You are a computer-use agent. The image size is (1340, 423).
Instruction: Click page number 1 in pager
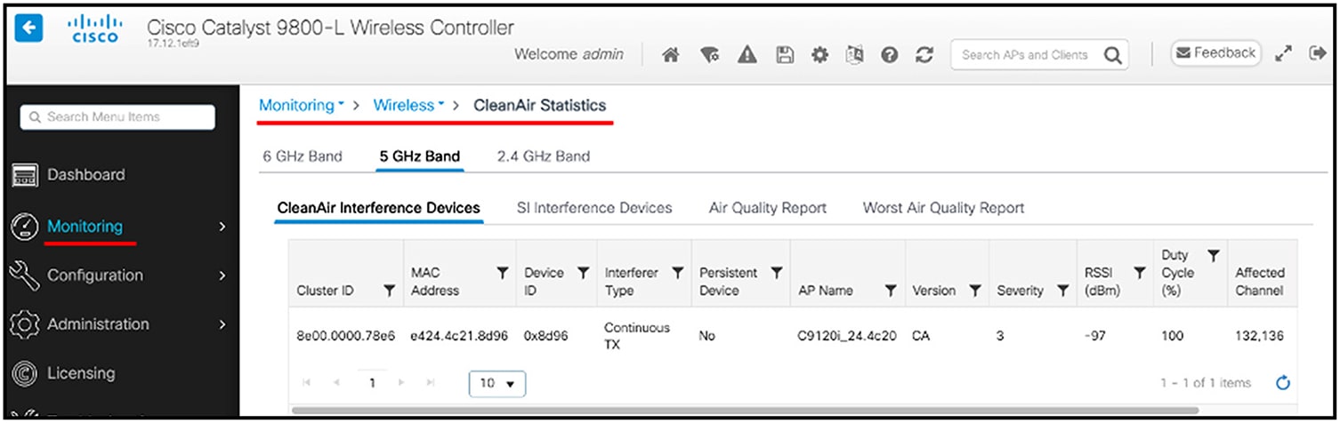[372, 384]
